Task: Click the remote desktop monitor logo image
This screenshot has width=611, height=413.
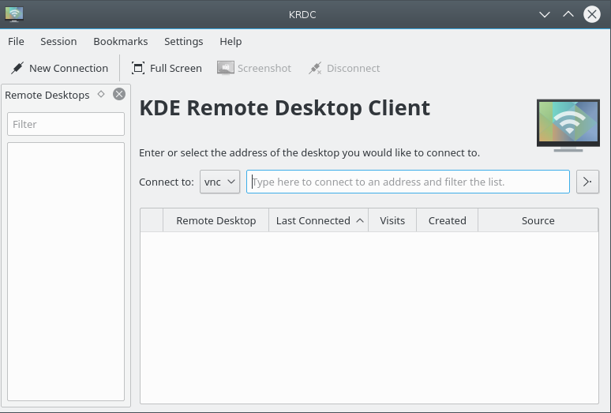Action: [568, 125]
